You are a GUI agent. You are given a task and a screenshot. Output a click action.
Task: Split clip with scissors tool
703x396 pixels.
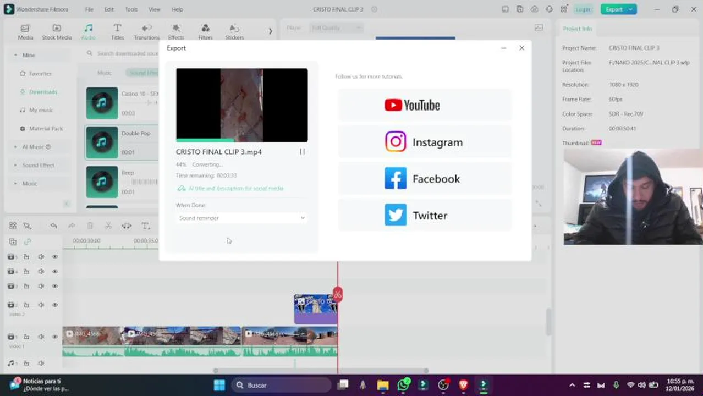point(108,226)
